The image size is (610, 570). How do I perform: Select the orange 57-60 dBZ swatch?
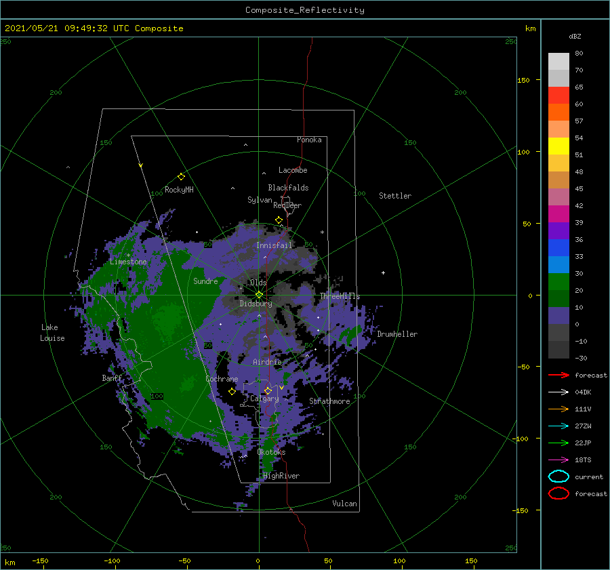click(558, 113)
